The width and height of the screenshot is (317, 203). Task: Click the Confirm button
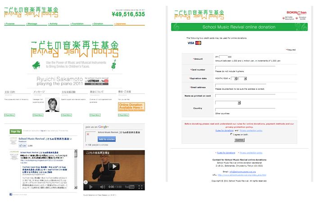pos(240,140)
